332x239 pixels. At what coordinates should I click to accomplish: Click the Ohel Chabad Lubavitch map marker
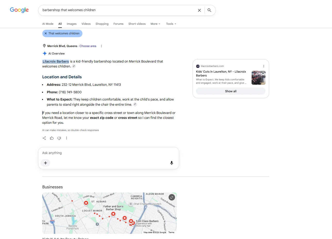131,204
